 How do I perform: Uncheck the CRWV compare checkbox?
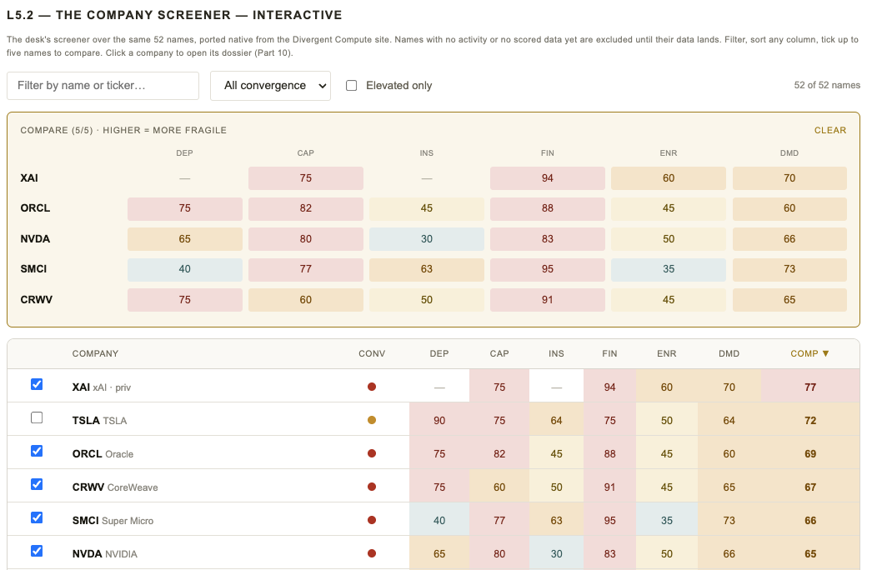[x=37, y=484]
